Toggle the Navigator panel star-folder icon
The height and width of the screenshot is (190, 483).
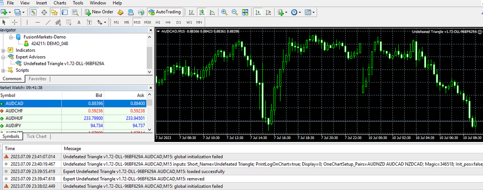pos(54,12)
